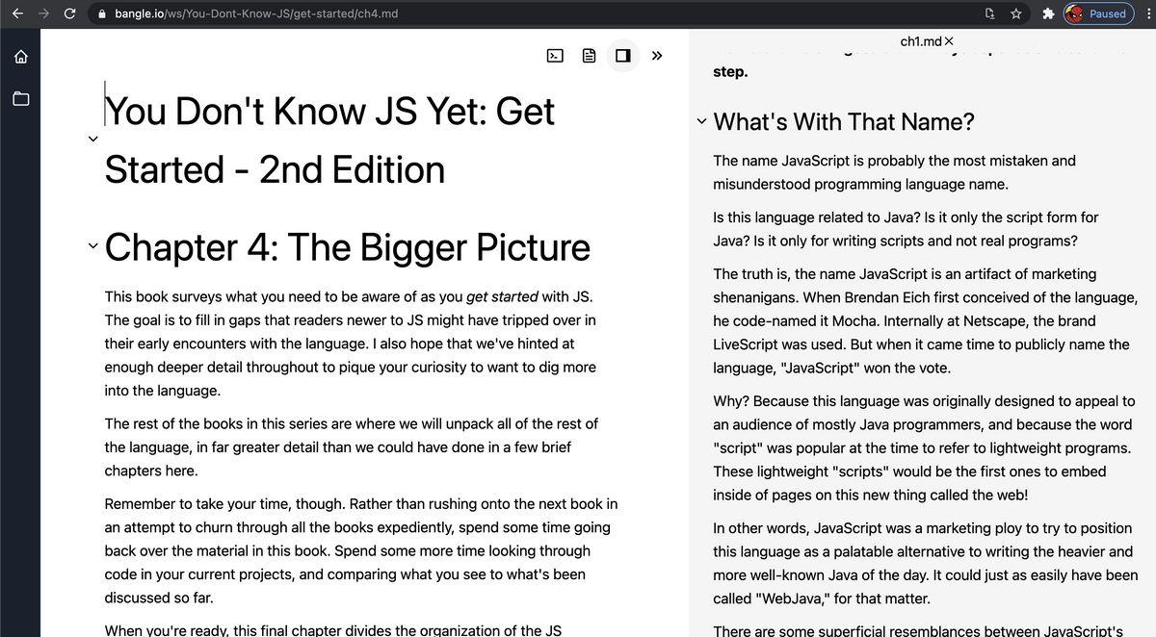Click the paragraph starting 'The truth is, the name'

[x=925, y=320]
